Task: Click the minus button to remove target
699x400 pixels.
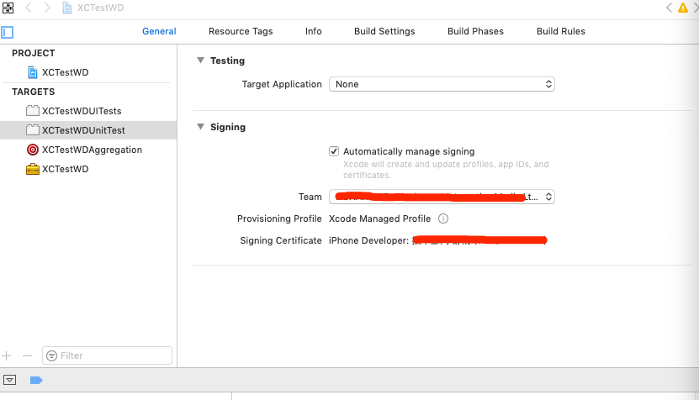Action: (x=27, y=355)
